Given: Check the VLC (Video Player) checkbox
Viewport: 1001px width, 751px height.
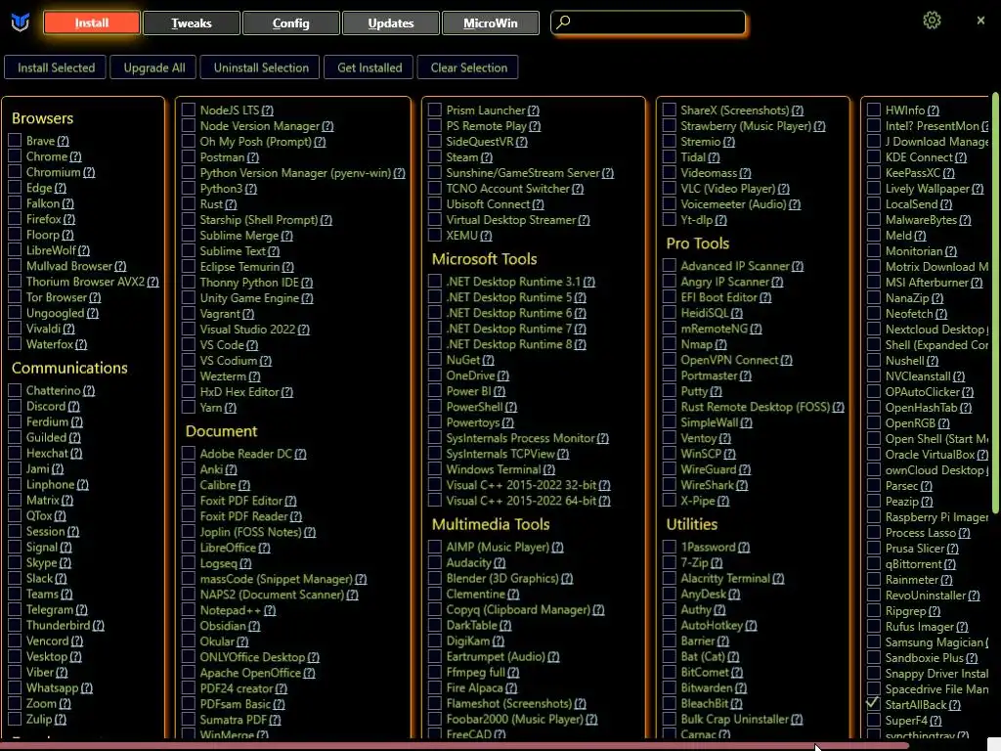Looking at the screenshot, I should (x=669, y=189).
